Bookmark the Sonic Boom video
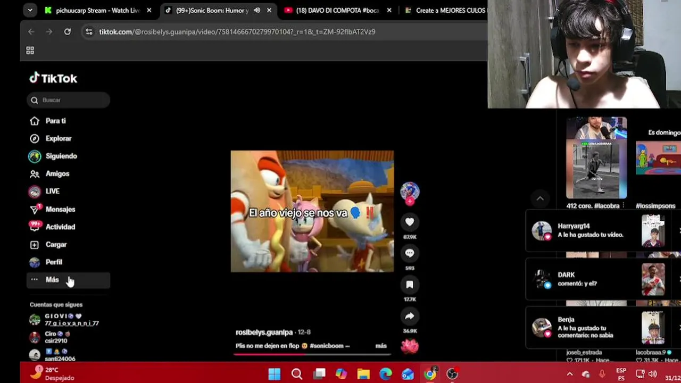The image size is (681, 383). point(410,285)
